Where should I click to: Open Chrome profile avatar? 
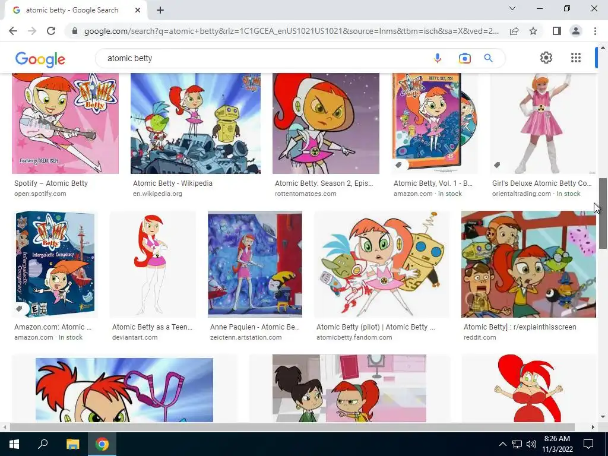[576, 31]
